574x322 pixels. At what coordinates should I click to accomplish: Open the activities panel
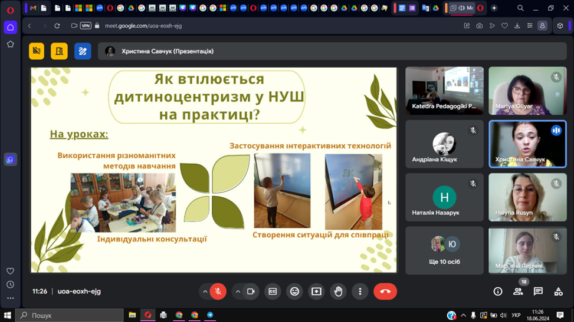(558, 291)
